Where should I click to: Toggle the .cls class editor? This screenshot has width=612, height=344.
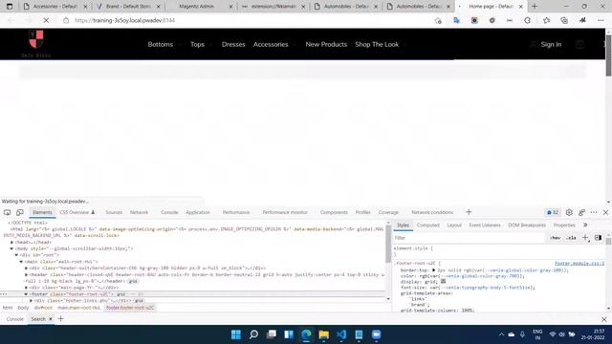tap(571, 238)
